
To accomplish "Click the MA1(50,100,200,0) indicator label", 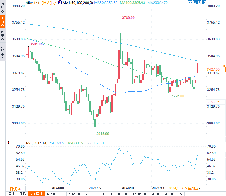I will (78, 3).
